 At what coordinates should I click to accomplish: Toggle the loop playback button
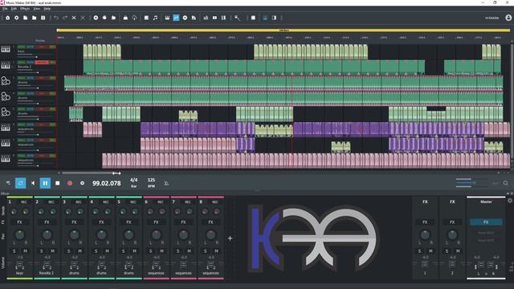tap(21, 183)
